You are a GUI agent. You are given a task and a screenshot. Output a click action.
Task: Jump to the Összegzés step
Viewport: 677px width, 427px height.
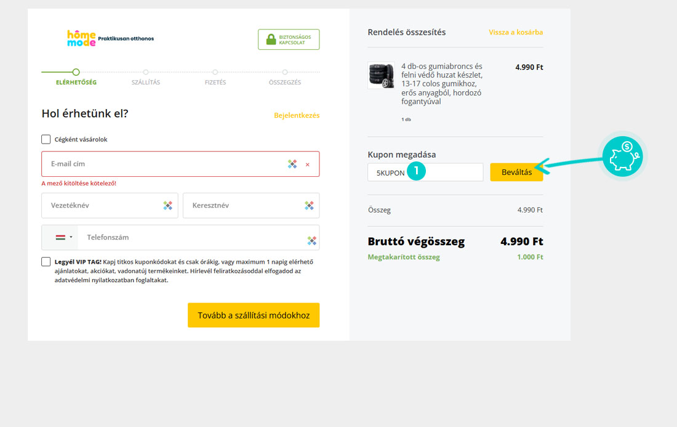click(x=285, y=73)
